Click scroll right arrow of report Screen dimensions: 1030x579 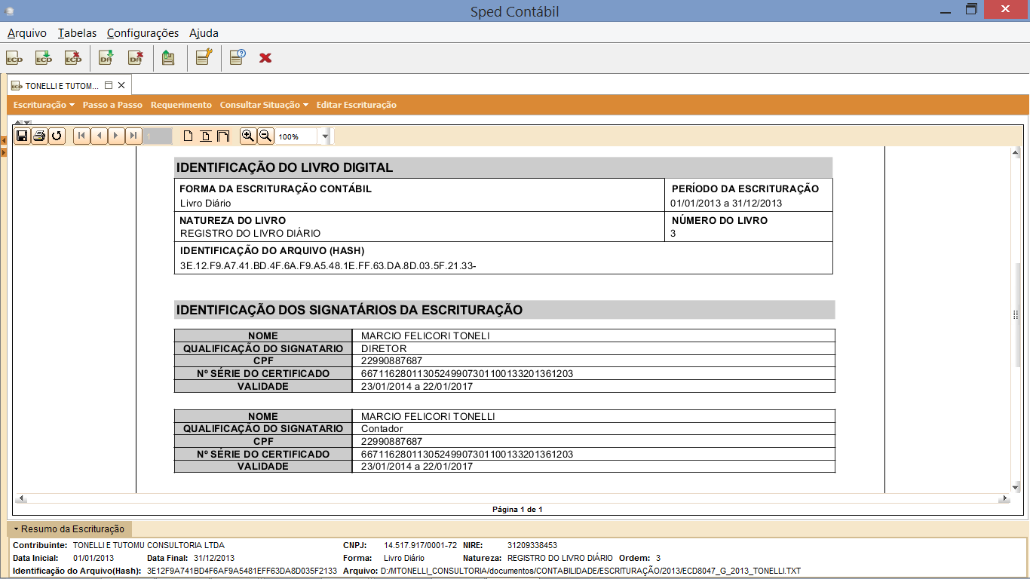tap(1004, 499)
